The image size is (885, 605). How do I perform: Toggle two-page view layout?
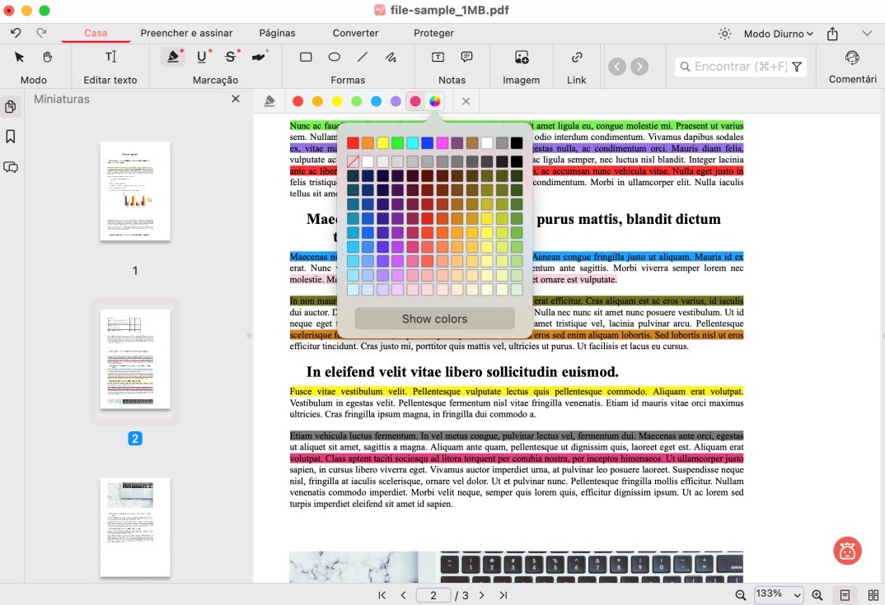[873, 594]
